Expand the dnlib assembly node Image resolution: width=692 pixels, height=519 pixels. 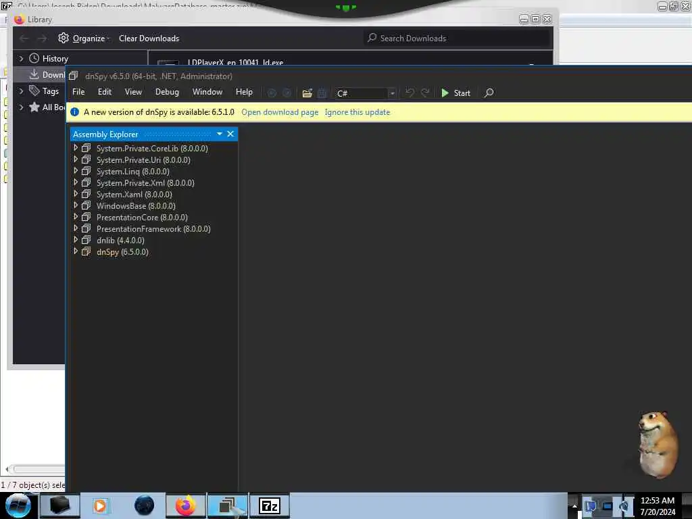pos(76,240)
